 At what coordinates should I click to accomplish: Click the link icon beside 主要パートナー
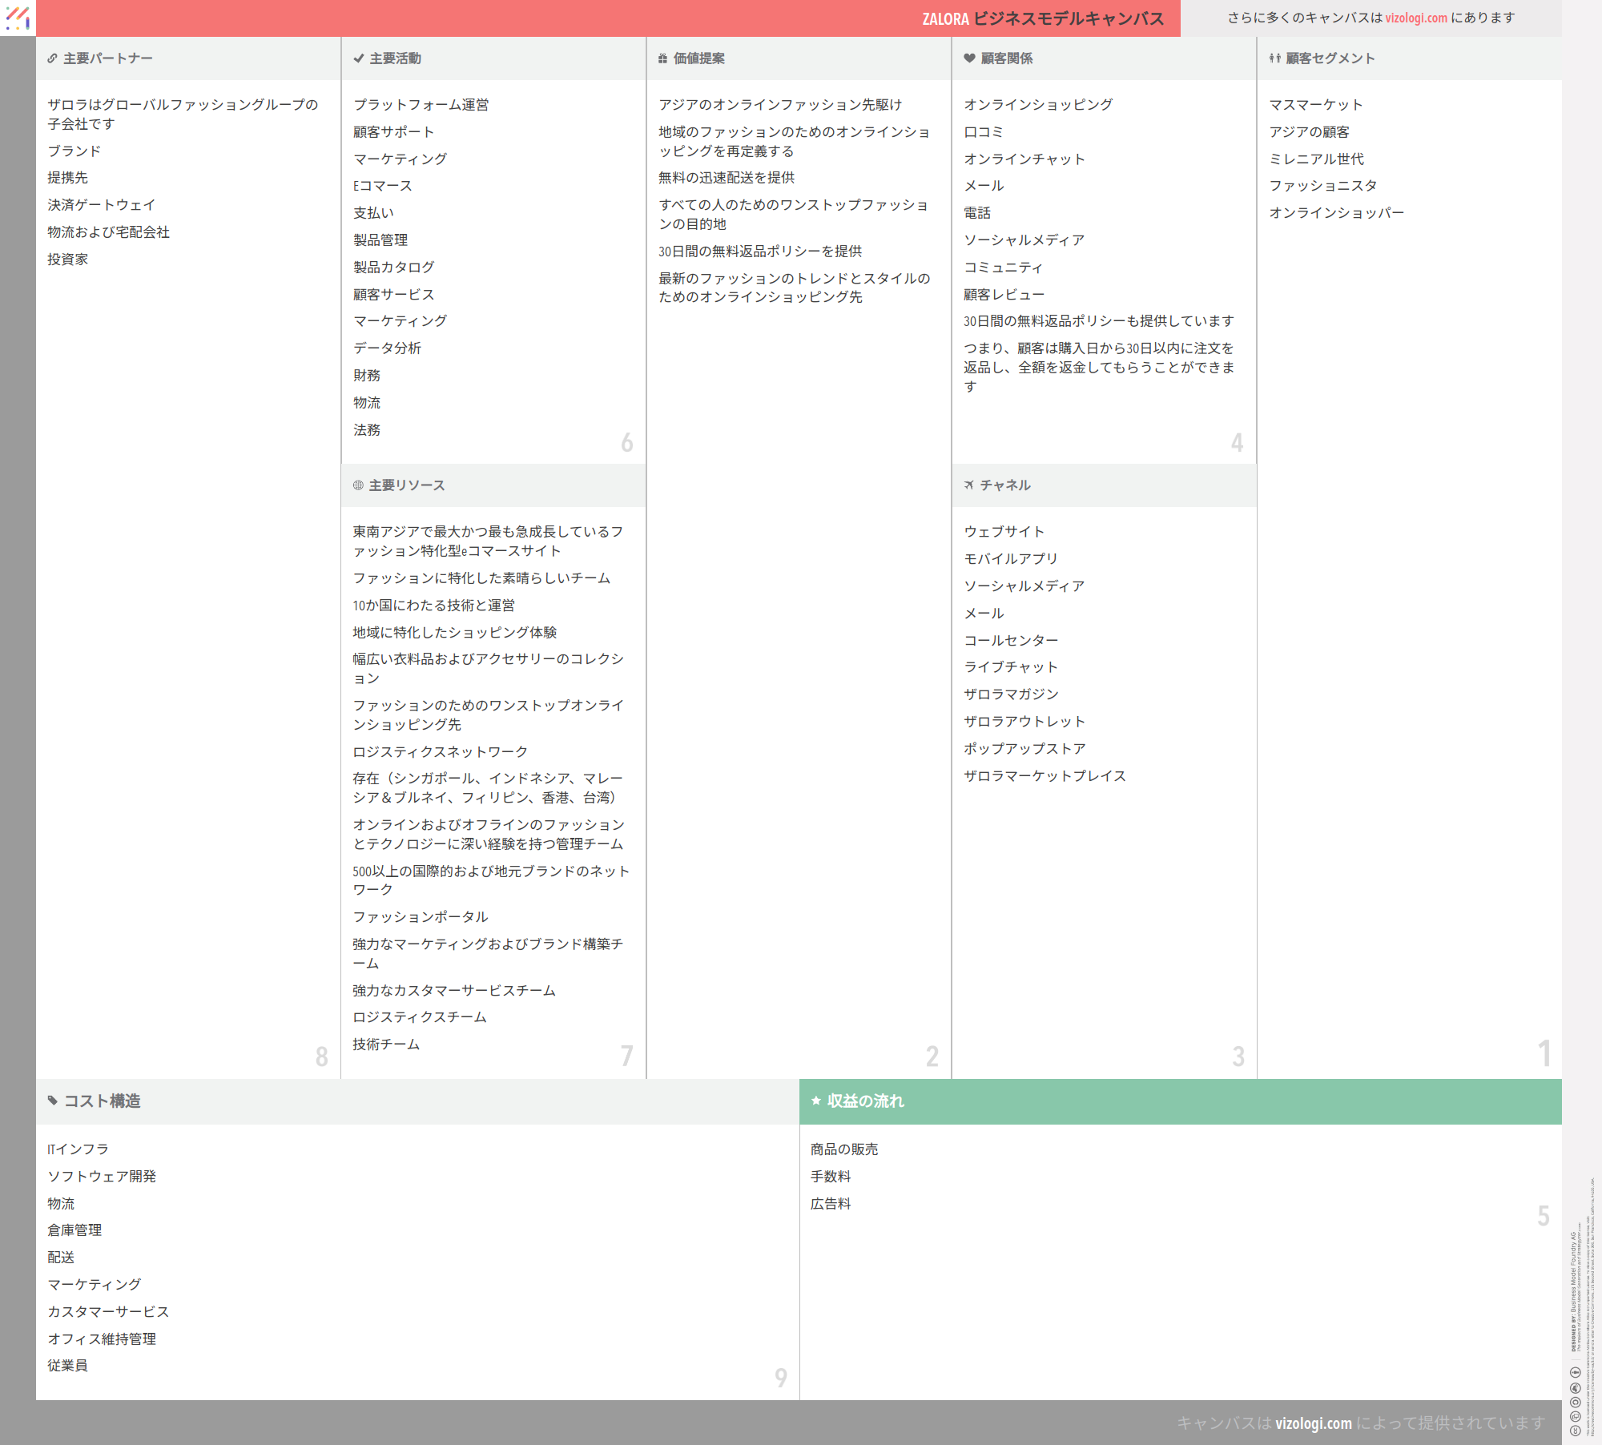point(52,58)
